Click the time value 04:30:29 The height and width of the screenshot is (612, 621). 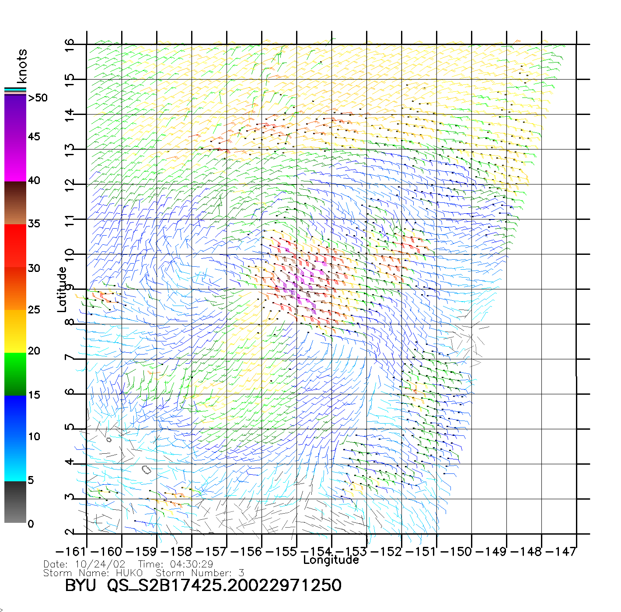coord(192,564)
